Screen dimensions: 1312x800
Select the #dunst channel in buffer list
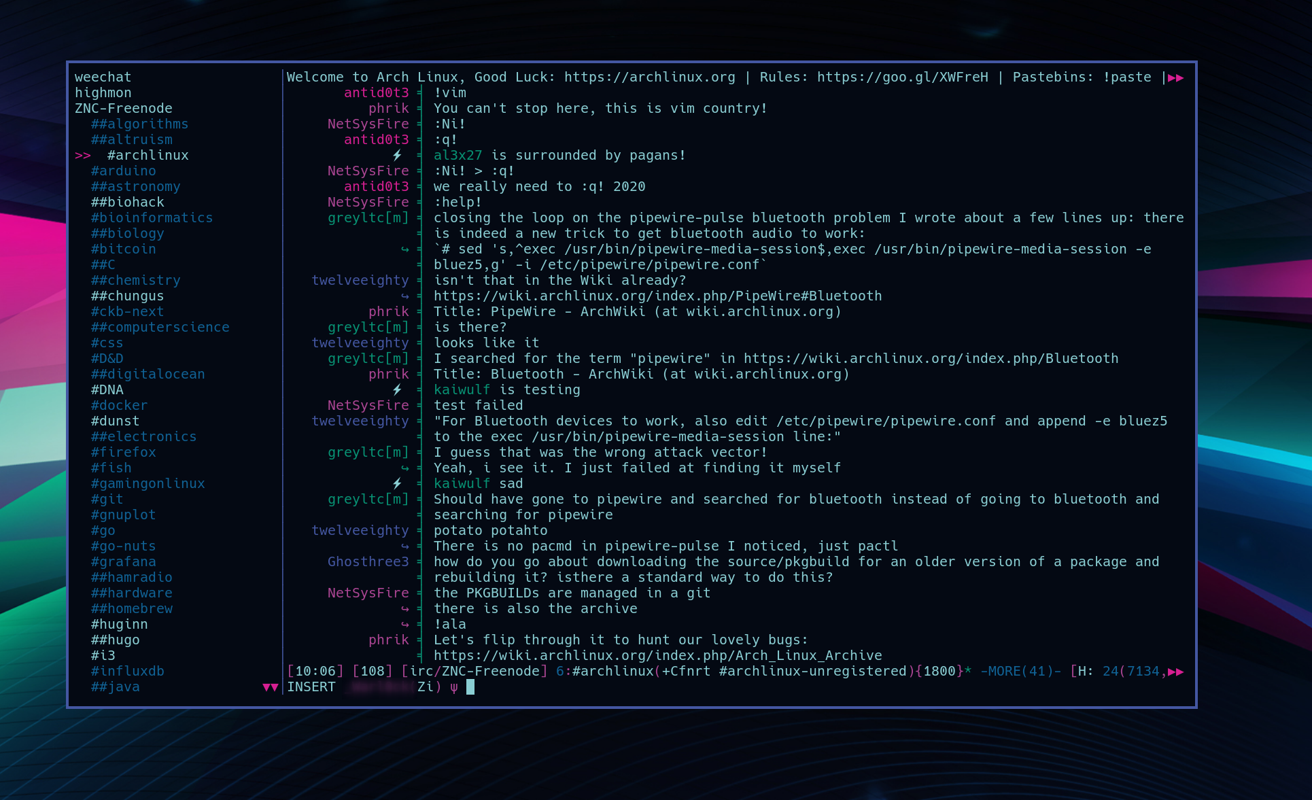coord(115,421)
